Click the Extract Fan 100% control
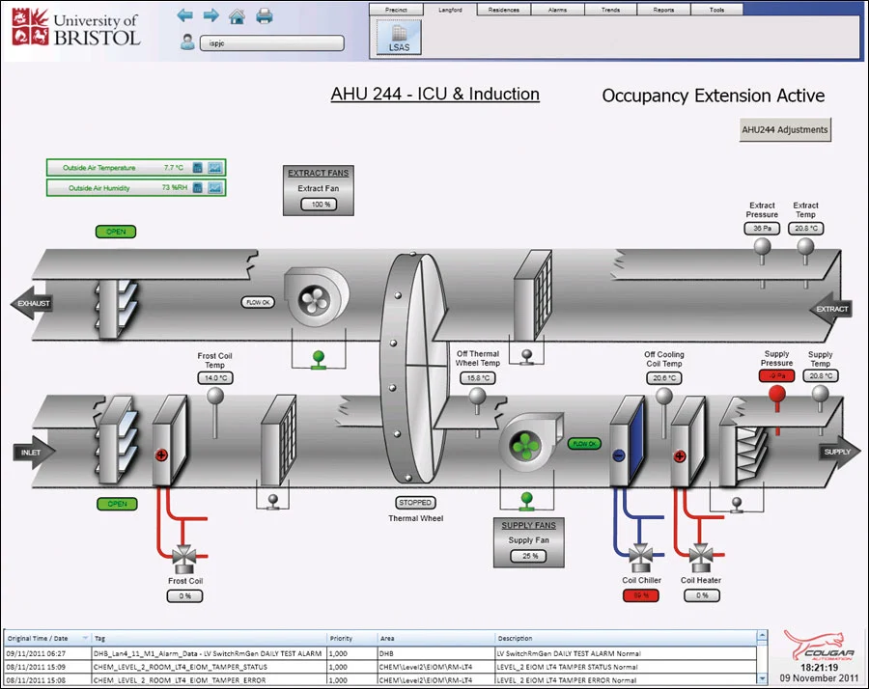 pyautogui.click(x=317, y=204)
